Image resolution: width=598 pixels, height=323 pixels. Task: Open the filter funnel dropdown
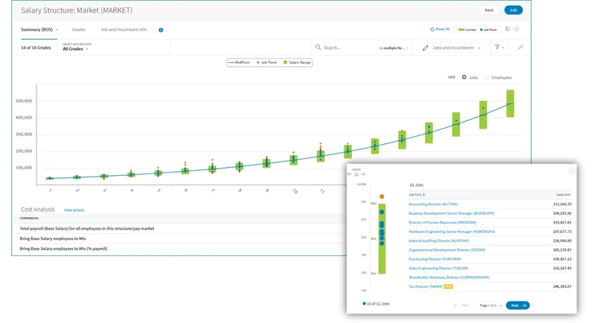tap(499, 47)
